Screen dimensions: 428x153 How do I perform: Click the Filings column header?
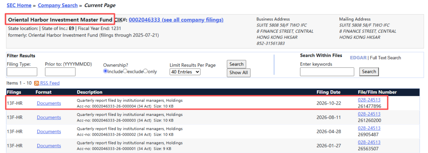(14, 92)
